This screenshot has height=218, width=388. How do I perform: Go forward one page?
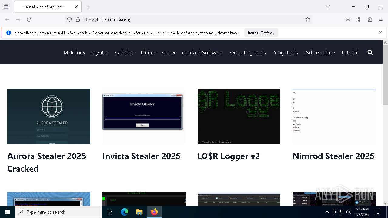coord(18,20)
